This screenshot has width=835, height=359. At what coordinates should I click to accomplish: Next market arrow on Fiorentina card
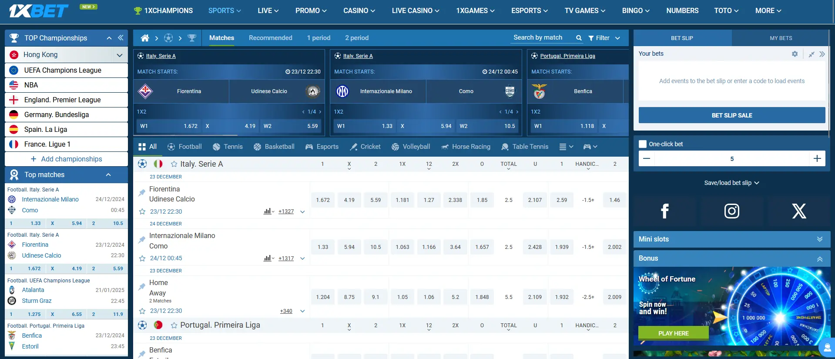pyautogui.click(x=320, y=112)
